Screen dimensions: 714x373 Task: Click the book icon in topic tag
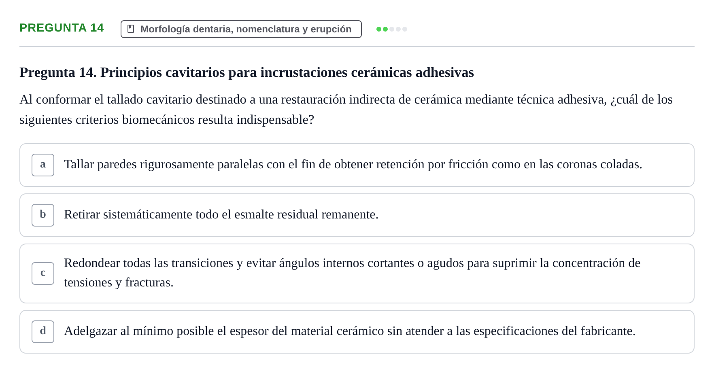(131, 29)
